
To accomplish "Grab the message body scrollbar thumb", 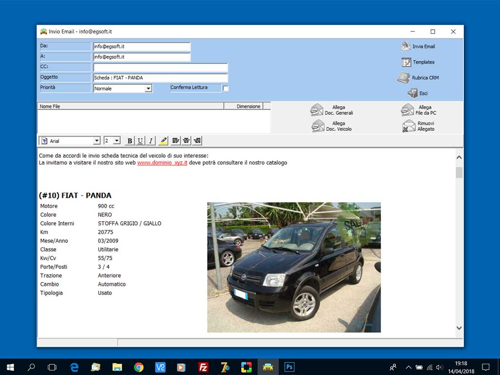I will click(x=459, y=172).
